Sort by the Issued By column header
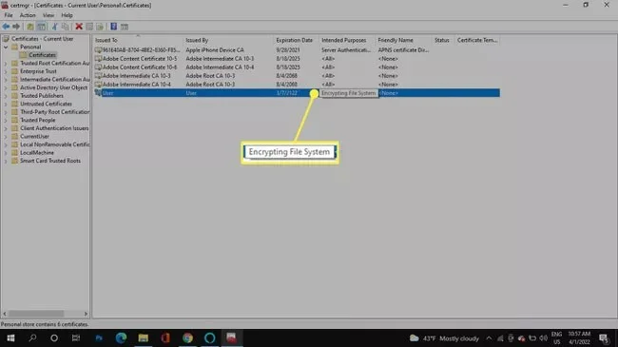618x347 pixels. pos(228,40)
